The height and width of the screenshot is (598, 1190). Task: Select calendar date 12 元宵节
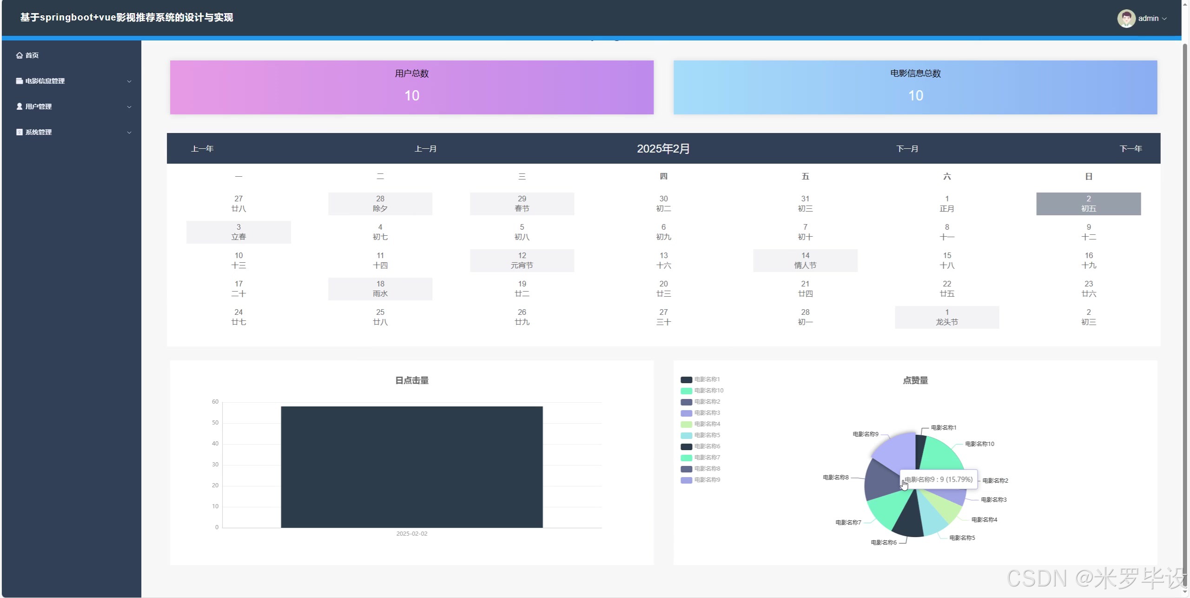tap(522, 260)
